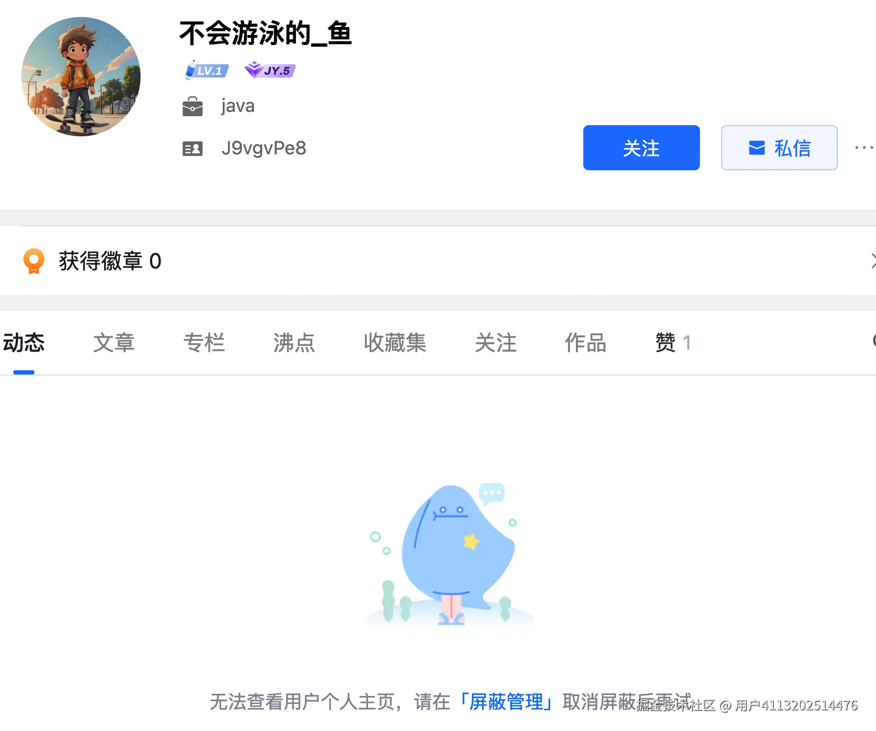Select the 专栏 tab
This screenshot has height=731, width=876.
(205, 343)
